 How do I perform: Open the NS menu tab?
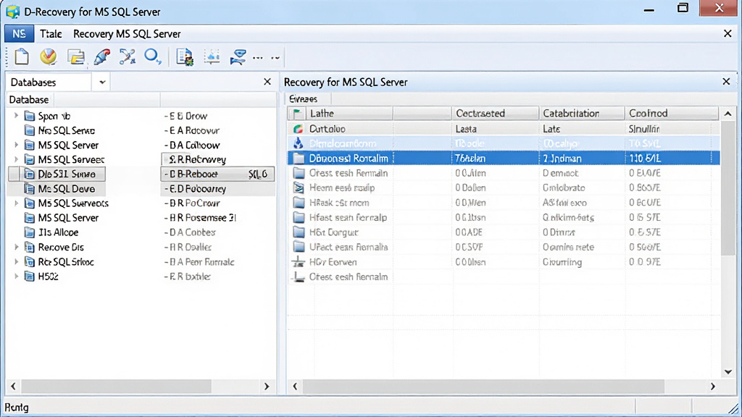click(x=19, y=33)
